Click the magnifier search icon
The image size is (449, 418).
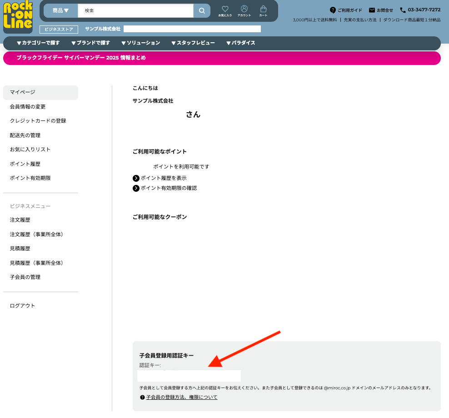201,10
